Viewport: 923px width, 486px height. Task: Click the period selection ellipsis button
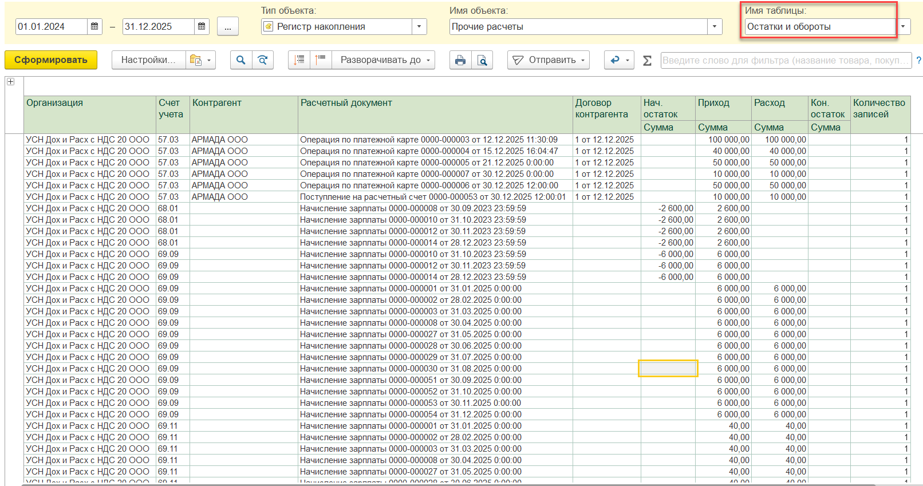(228, 27)
